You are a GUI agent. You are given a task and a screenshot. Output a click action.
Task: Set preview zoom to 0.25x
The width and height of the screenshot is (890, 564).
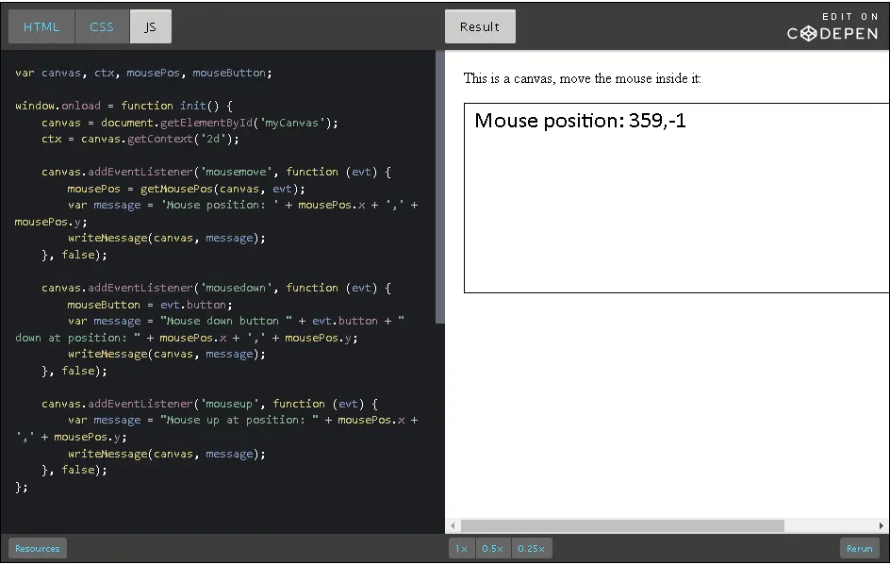tap(532, 549)
